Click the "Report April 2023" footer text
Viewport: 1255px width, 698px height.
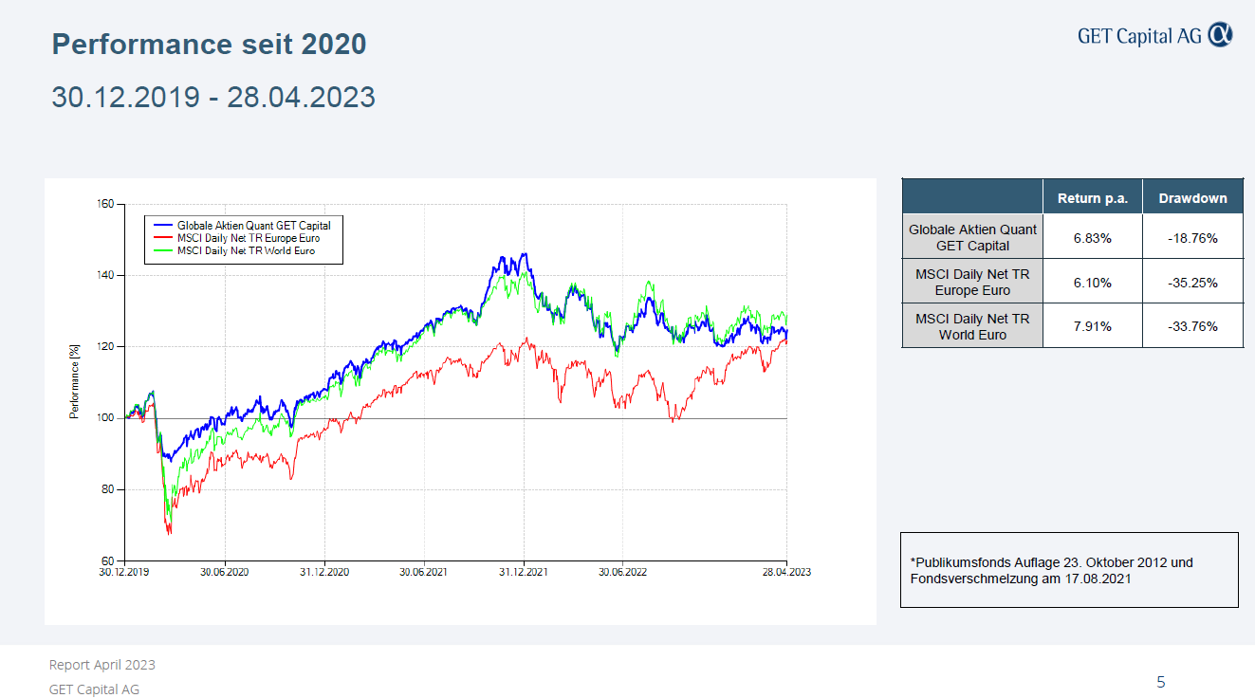(x=102, y=665)
